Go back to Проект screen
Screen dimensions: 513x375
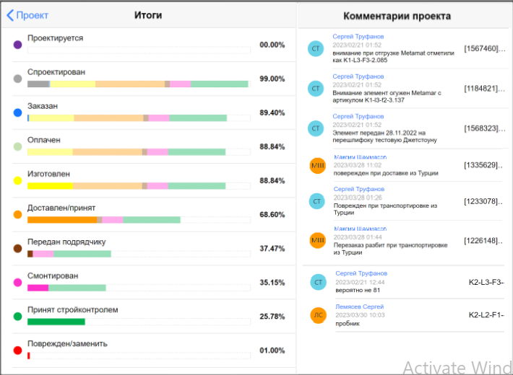pyautogui.click(x=27, y=15)
